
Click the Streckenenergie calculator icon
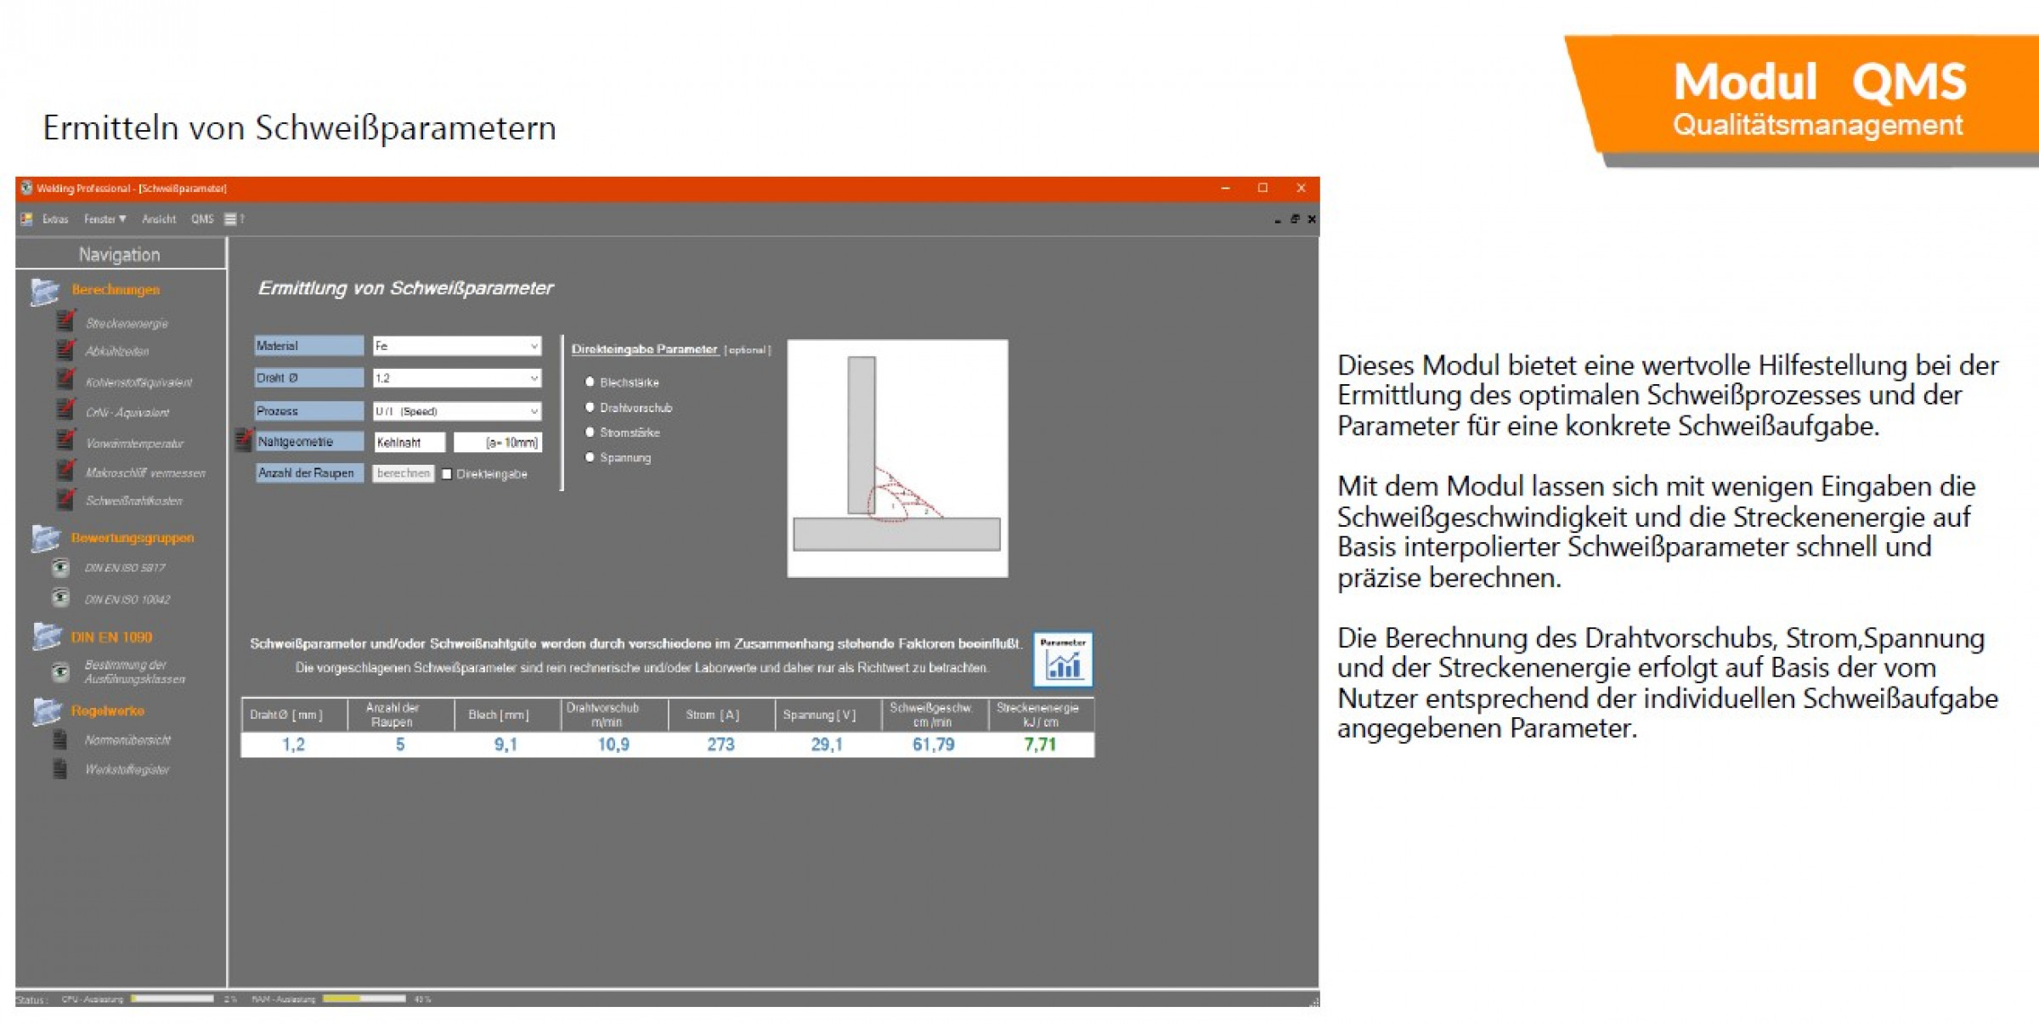[65, 322]
